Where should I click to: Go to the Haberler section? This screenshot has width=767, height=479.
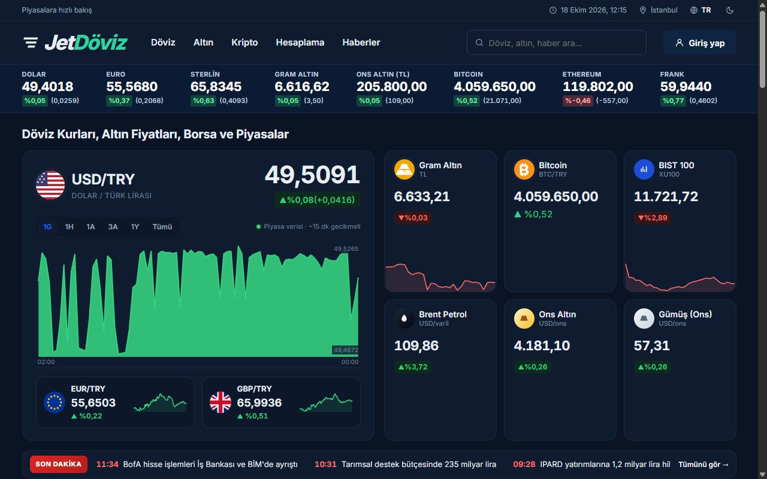pos(361,43)
